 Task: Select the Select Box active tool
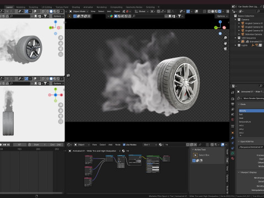(195, 155)
